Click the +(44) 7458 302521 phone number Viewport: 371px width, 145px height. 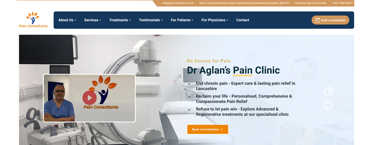click(x=342, y=3)
